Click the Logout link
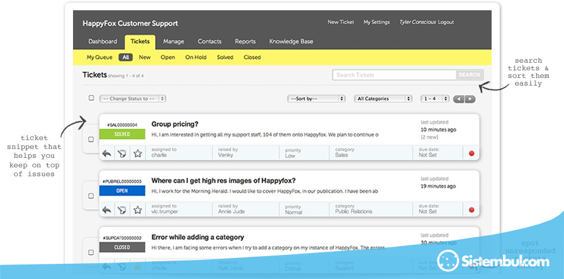Viewport: 564px width, 279px height. pos(446,22)
